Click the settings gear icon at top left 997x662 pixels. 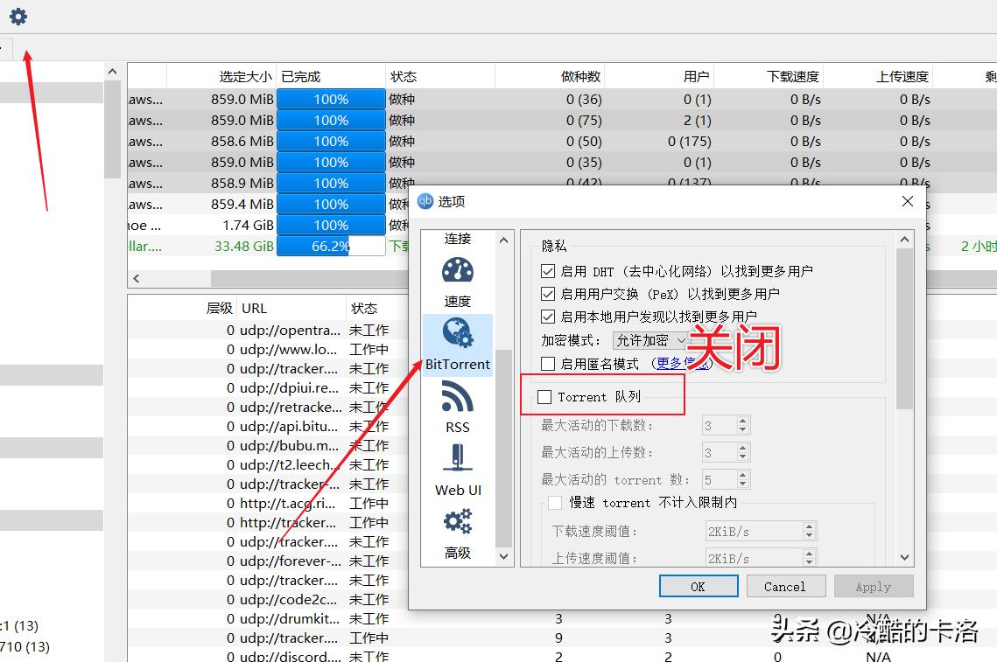tap(18, 16)
